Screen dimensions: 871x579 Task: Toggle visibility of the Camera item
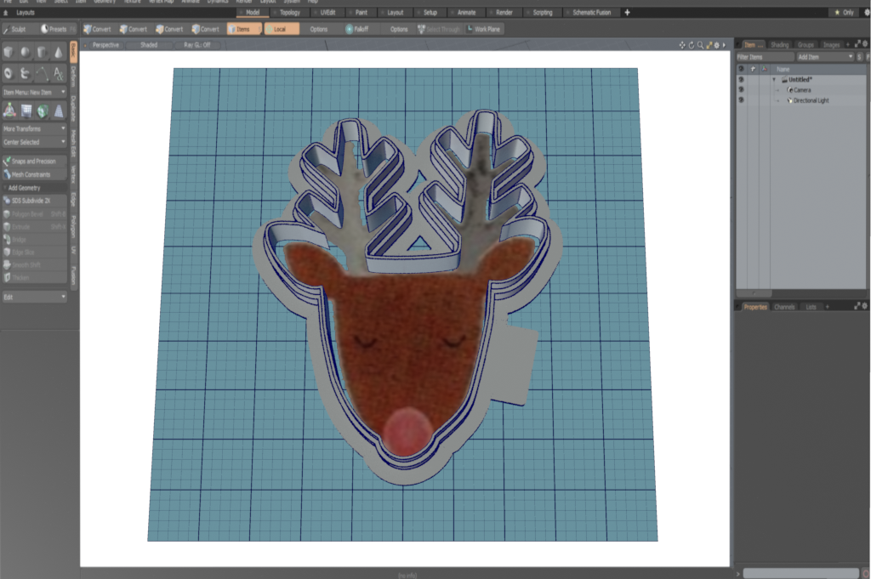(741, 90)
